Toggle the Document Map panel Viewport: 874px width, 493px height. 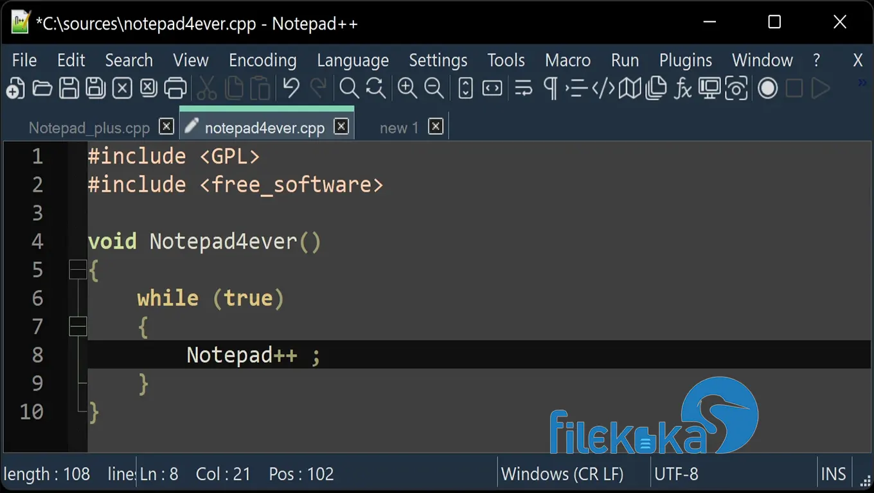pos(630,88)
